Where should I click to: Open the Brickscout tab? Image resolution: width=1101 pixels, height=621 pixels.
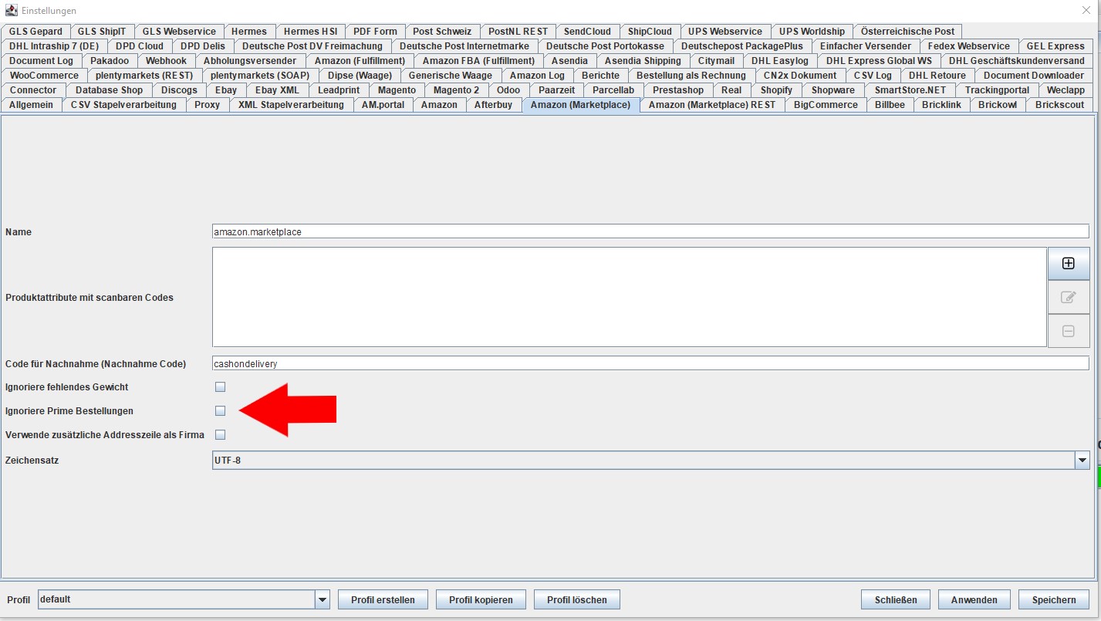pos(1059,104)
